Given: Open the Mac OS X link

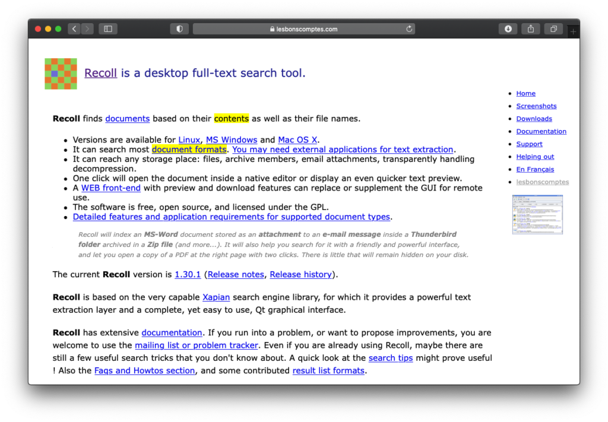Looking at the screenshot, I should click(x=297, y=140).
